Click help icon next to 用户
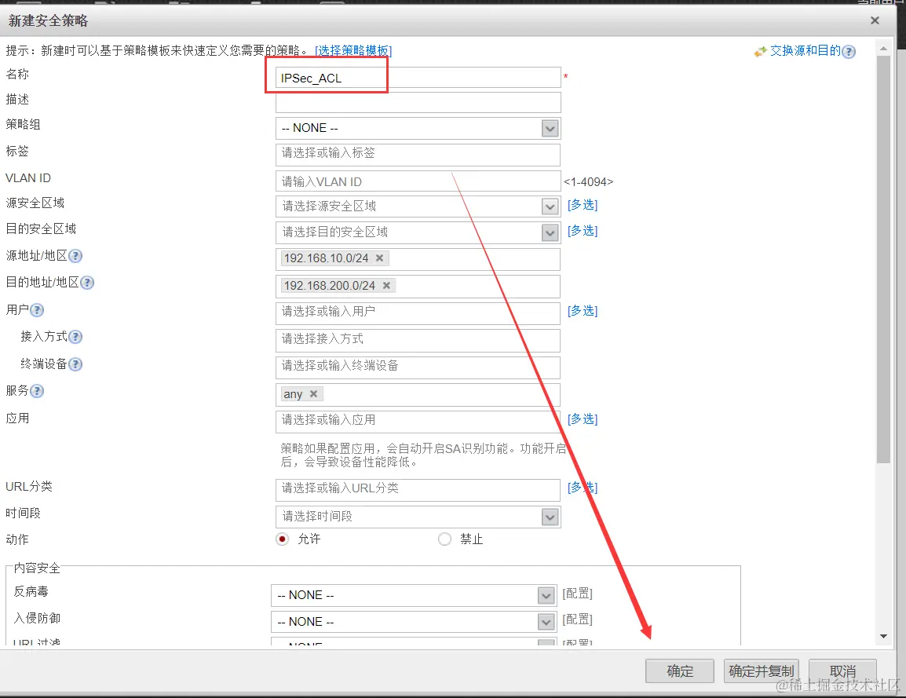The width and height of the screenshot is (906, 698). (x=36, y=310)
